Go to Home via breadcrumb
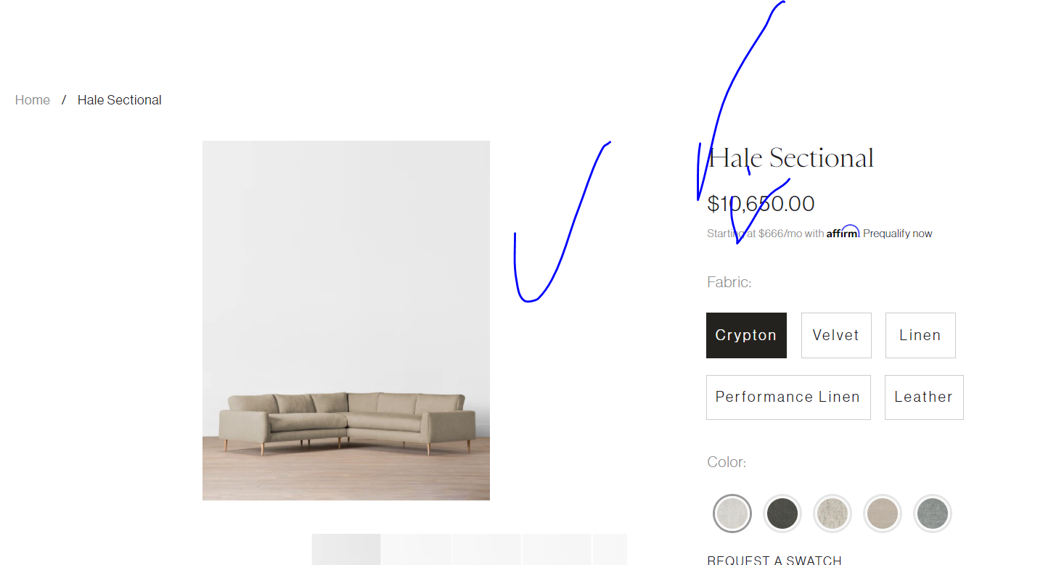This screenshot has width=1043, height=565. (33, 100)
